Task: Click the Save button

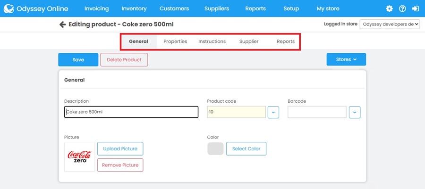Action: [x=78, y=60]
